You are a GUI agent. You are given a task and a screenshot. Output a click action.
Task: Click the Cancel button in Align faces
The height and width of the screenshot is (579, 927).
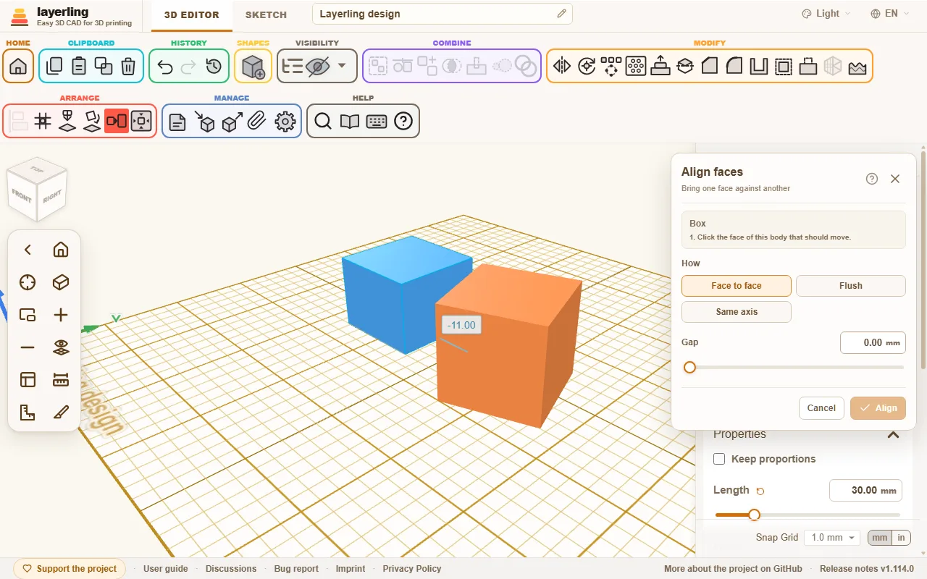821,408
